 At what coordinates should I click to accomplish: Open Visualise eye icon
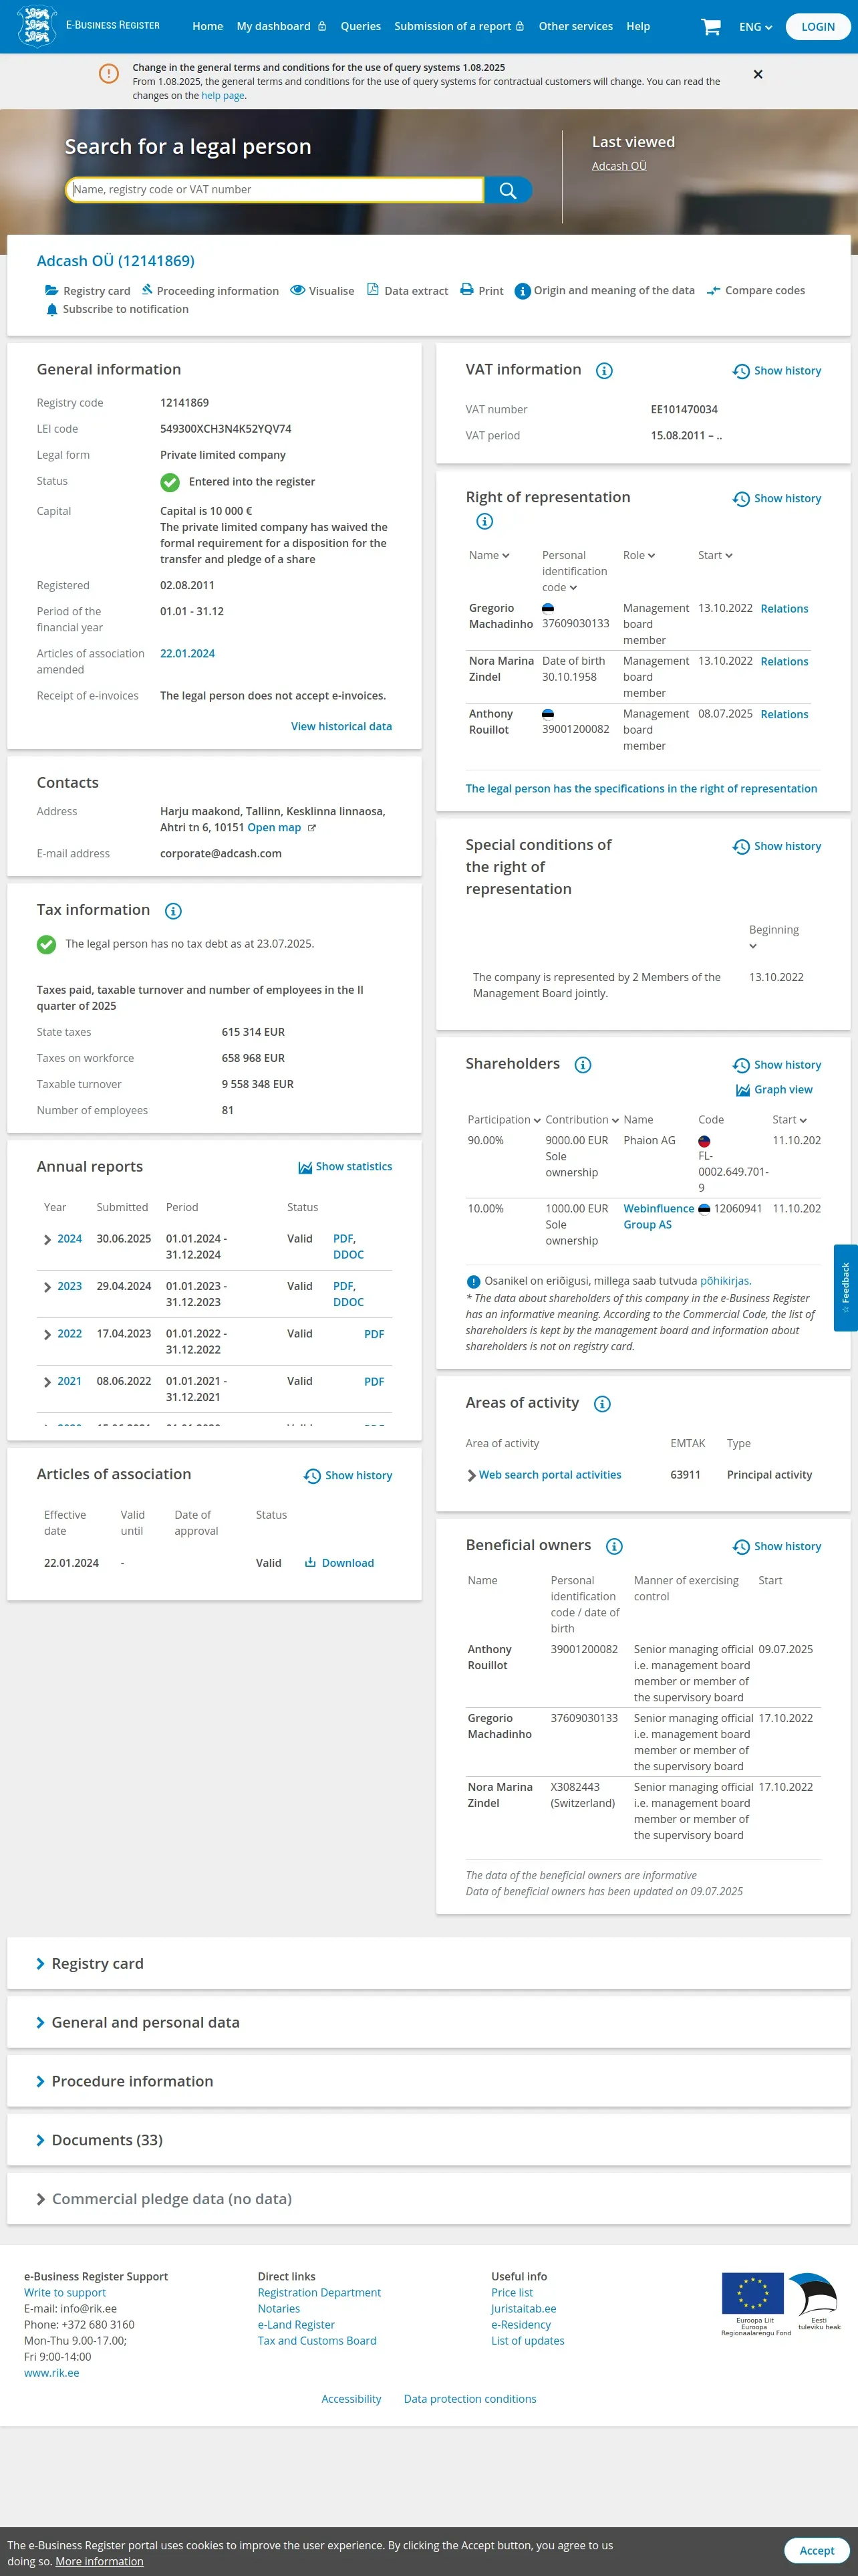tap(297, 290)
